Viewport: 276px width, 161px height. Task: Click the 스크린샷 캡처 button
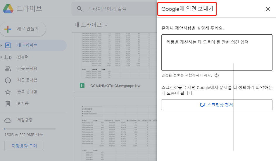click(x=217, y=105)
